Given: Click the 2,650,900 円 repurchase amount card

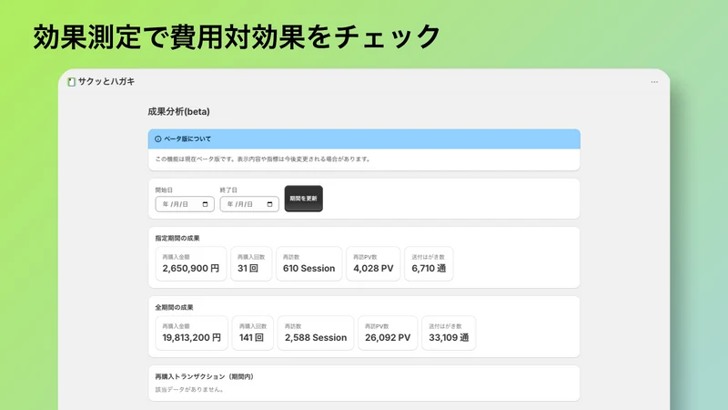Looking at the screenshot, I should click(191, 263).
